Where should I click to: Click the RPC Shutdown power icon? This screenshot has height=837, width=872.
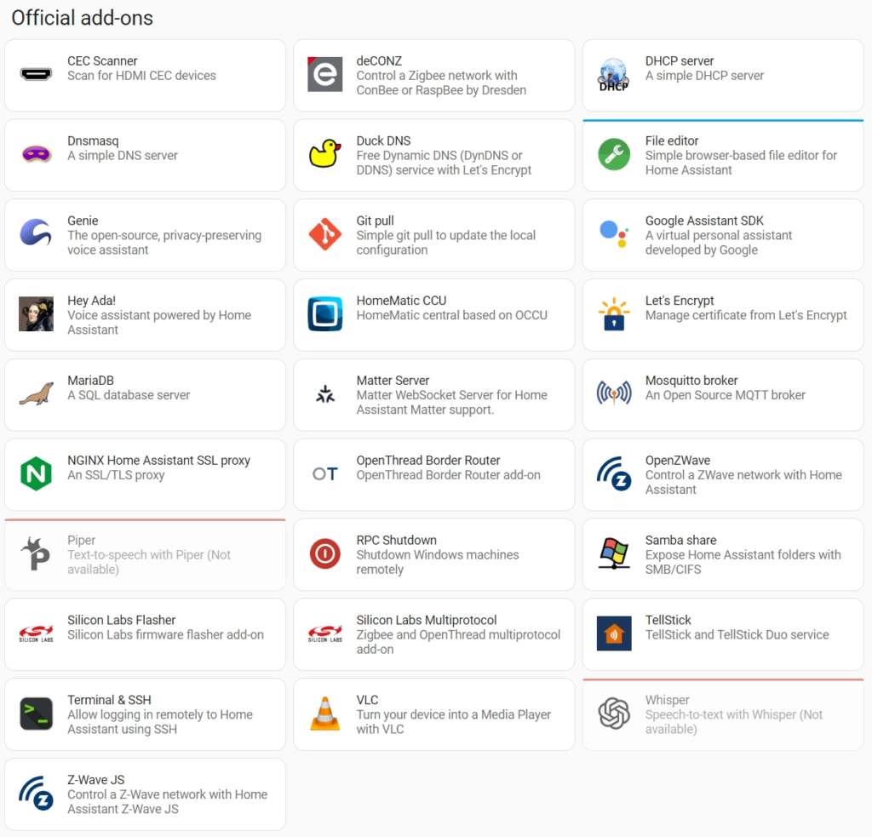pos(324,554)
